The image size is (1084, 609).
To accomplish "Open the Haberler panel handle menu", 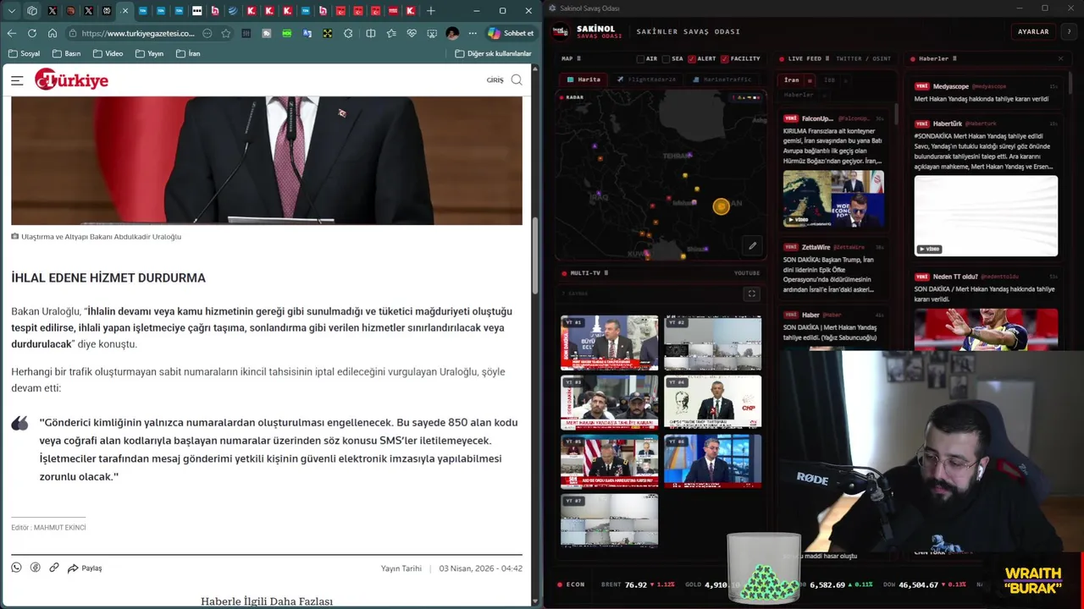I will [955, 58].
